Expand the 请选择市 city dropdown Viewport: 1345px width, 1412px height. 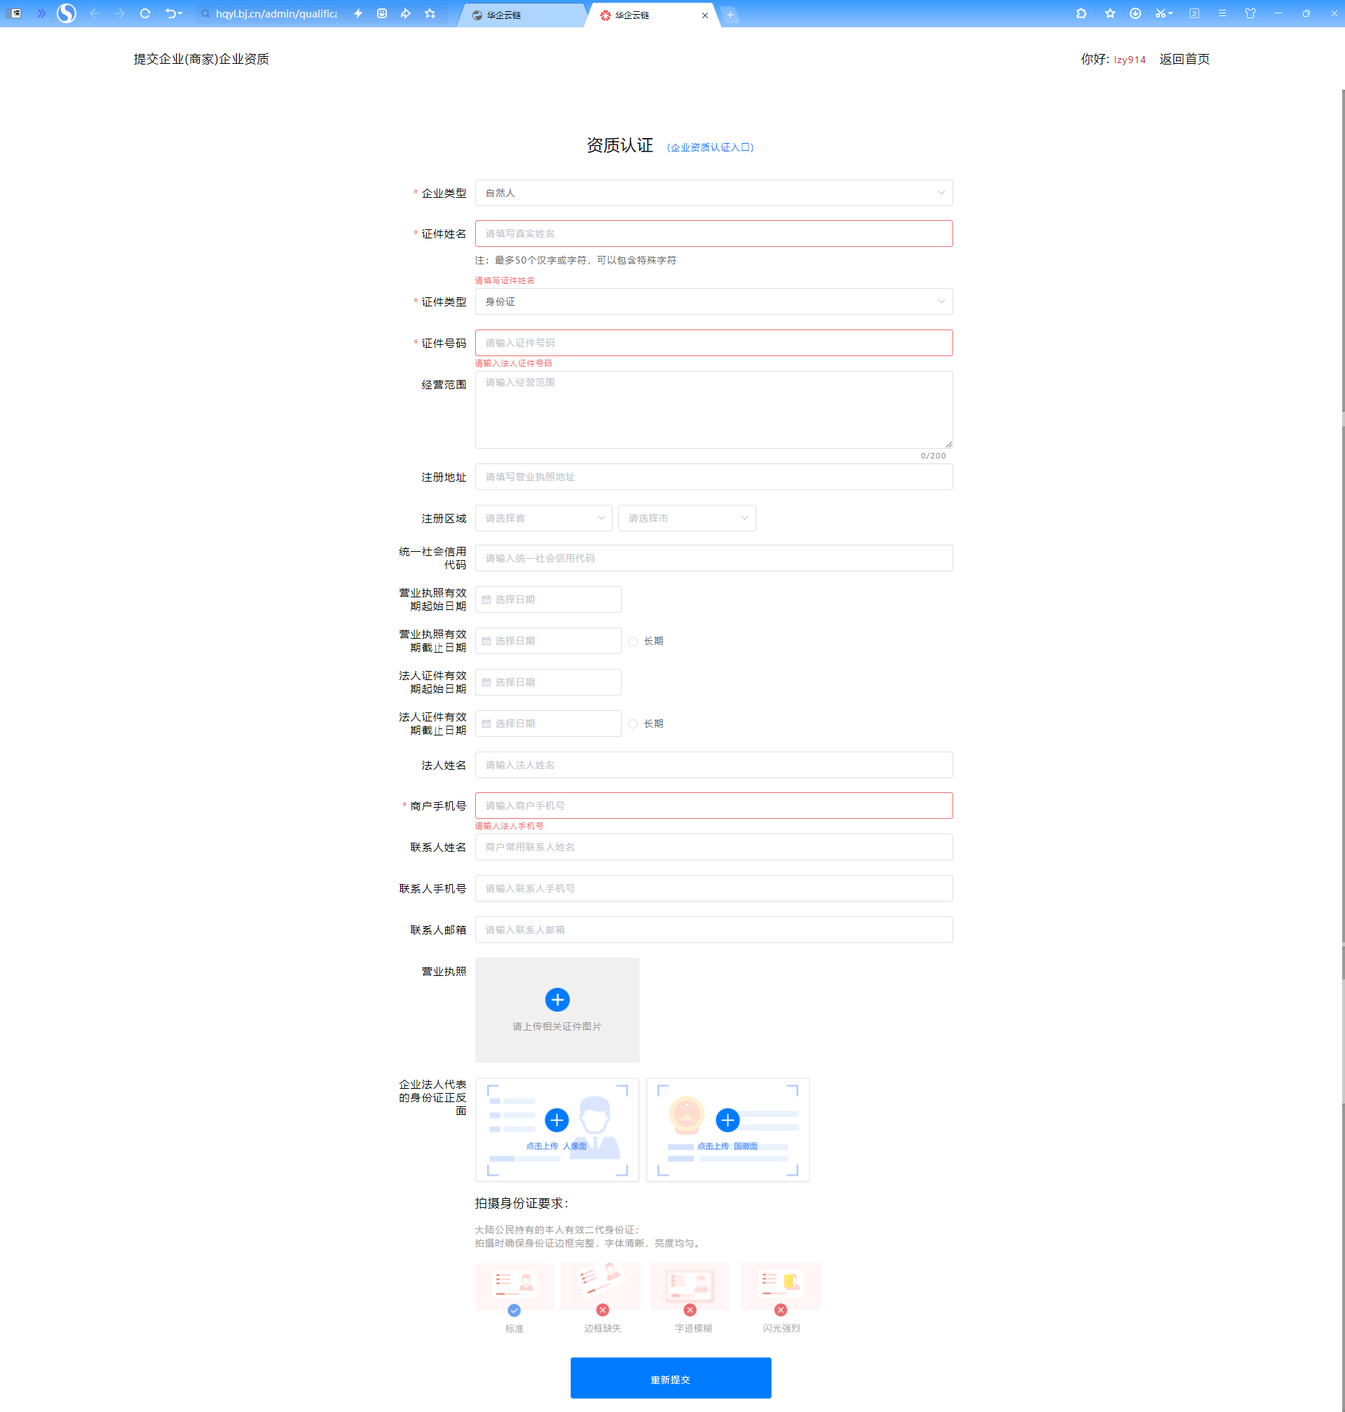point(686,519)
